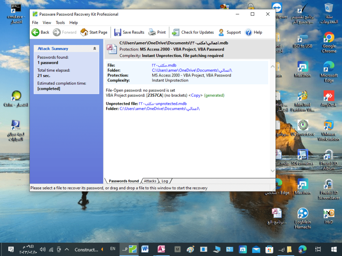
Task: Click the Access file icon in the header
Action: (x=112, y=49)
